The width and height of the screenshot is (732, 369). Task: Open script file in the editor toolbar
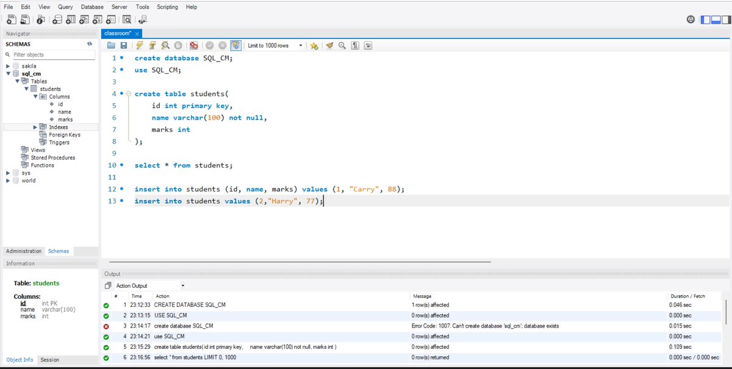coord(111,46)
